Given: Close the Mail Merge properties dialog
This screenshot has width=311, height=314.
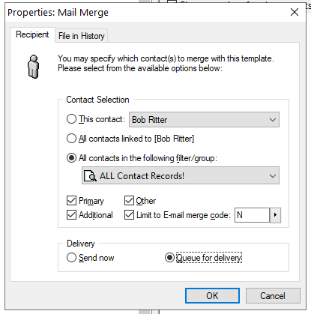Looking at the screenshot, I should [295, 12].
